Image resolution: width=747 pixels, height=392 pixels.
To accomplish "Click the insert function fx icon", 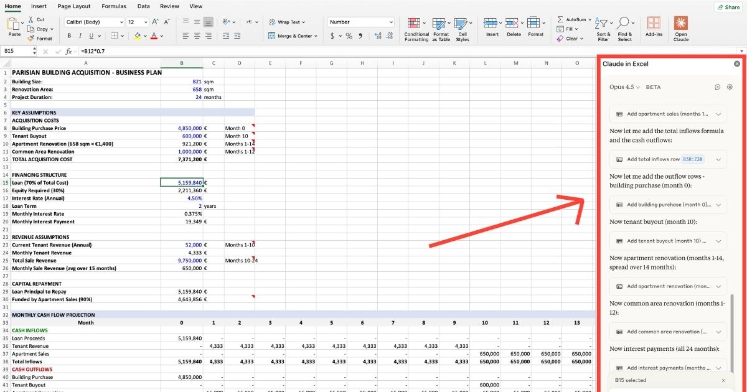I will pos(68,51).
